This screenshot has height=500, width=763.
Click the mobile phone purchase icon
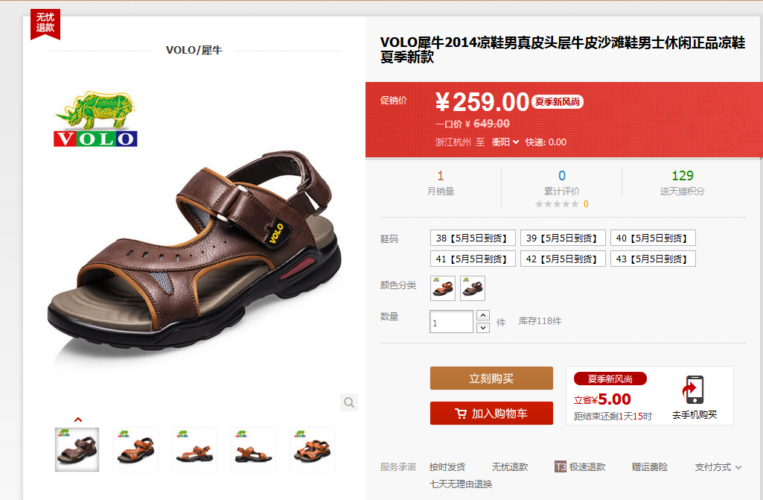click(694, 390)
